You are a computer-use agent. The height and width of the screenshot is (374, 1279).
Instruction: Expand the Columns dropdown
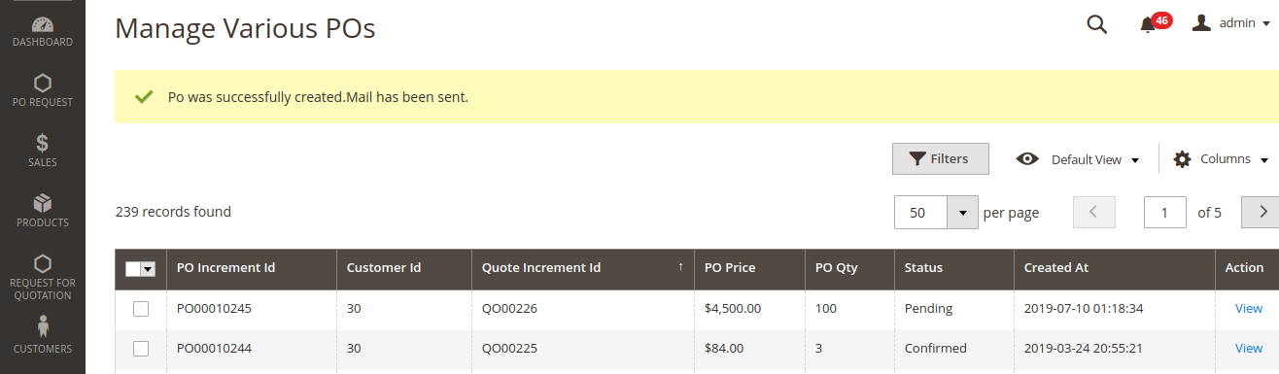pyautogui.click(x=1221, y=159)
